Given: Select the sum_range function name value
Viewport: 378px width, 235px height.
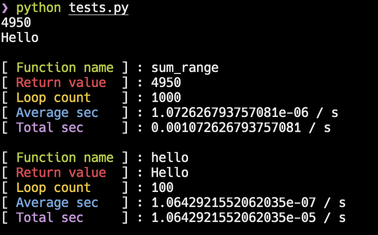Looking at the screenshot, I should pos(185,68).
